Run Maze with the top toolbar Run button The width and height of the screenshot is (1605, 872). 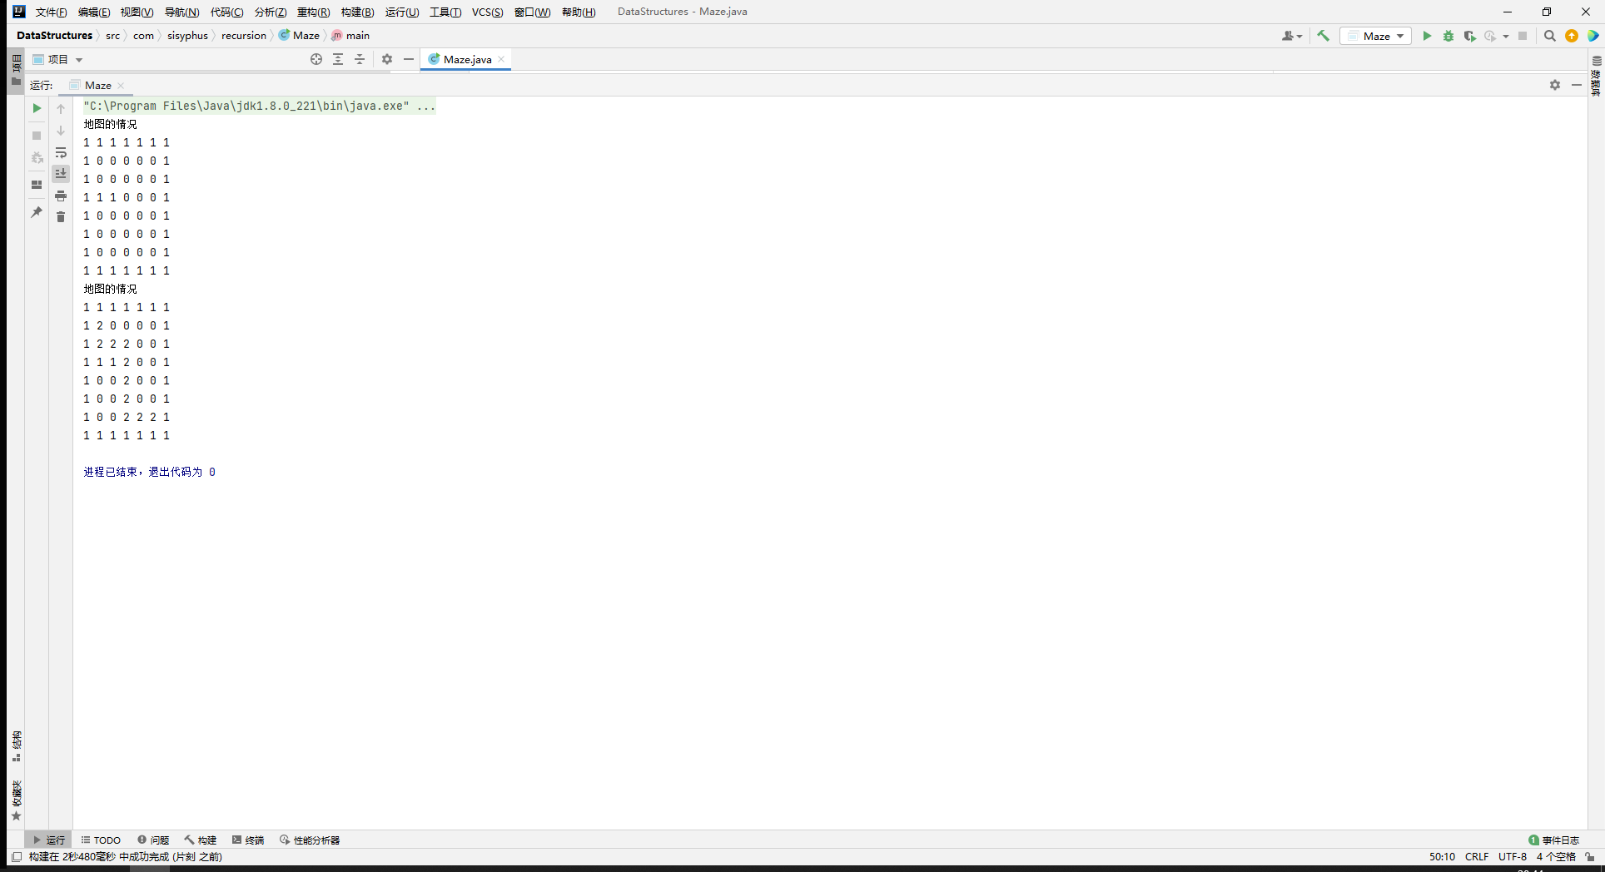(1427, 36)
